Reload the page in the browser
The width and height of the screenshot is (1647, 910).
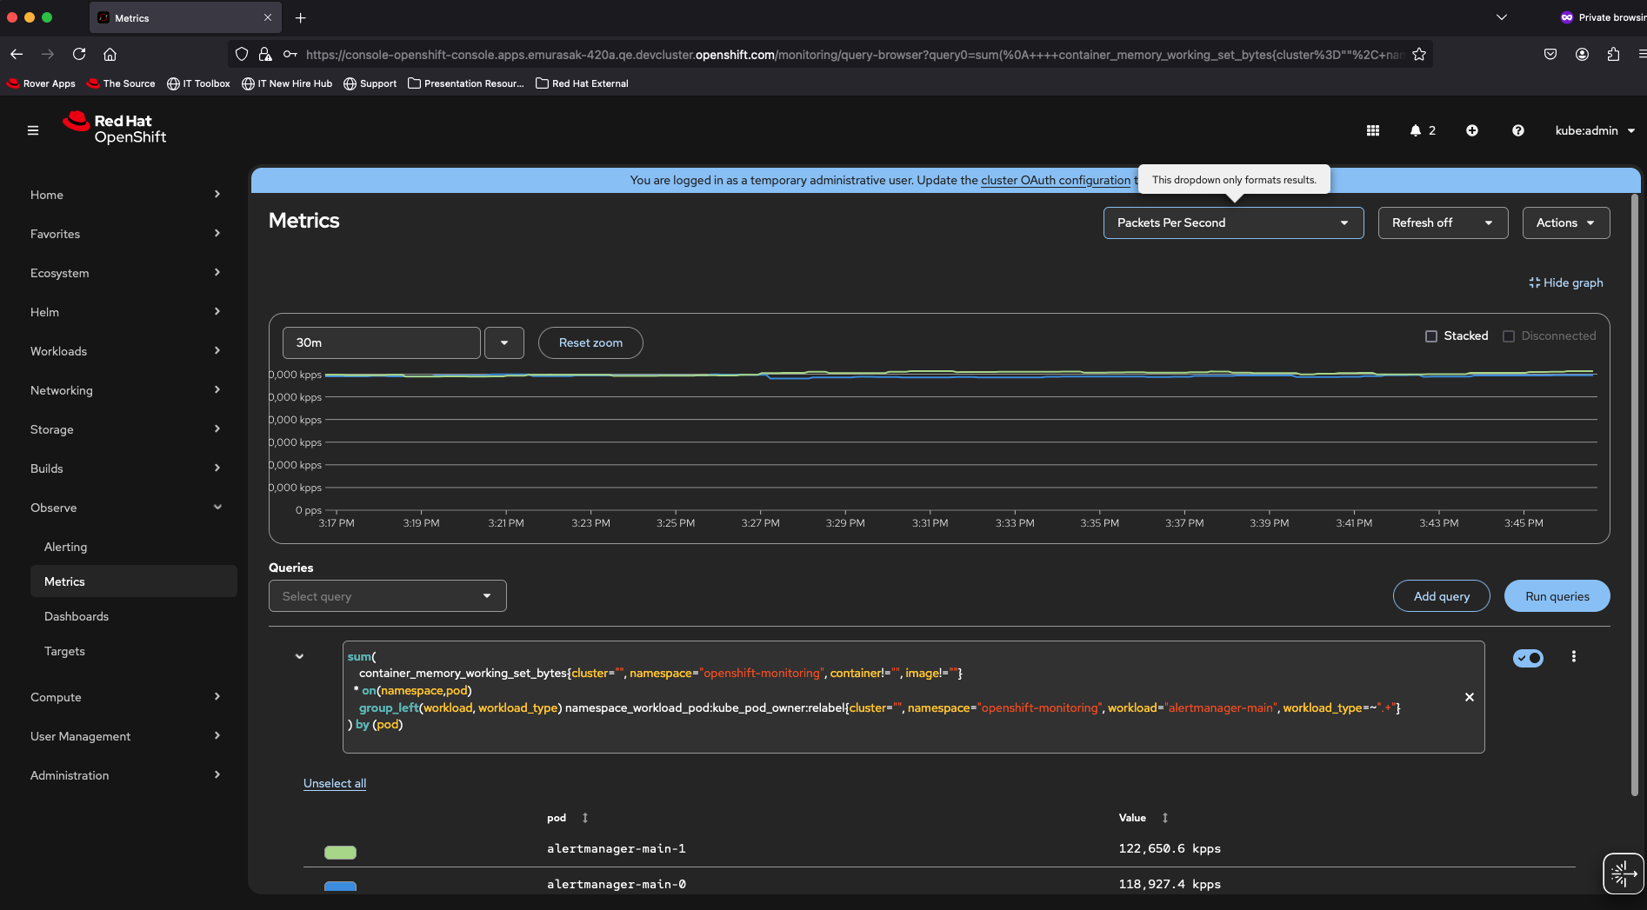79,54
